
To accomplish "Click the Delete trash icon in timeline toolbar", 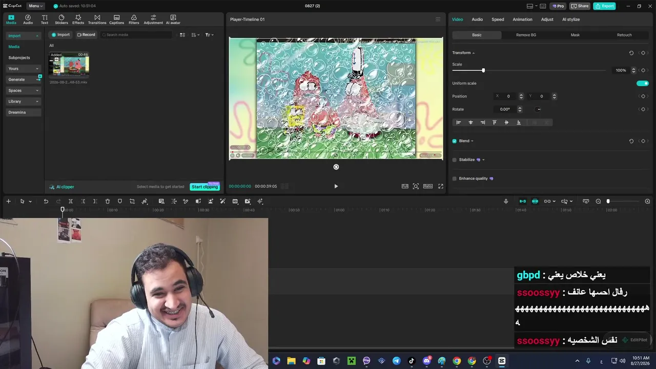I will (108, 201).
